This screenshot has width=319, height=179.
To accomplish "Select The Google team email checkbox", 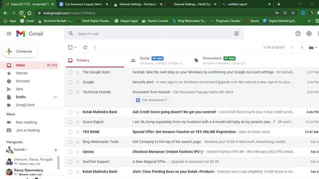I will (70, 72).
